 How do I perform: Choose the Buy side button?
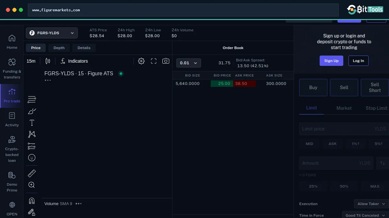point(313,88)
